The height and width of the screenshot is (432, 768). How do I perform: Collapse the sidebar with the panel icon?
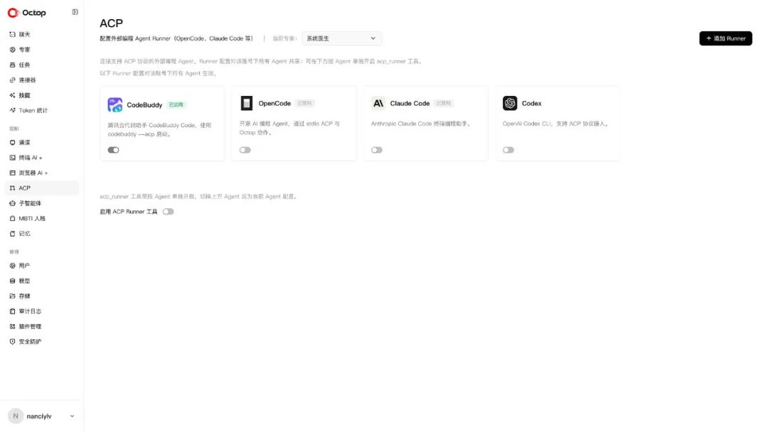click(75, 12)
